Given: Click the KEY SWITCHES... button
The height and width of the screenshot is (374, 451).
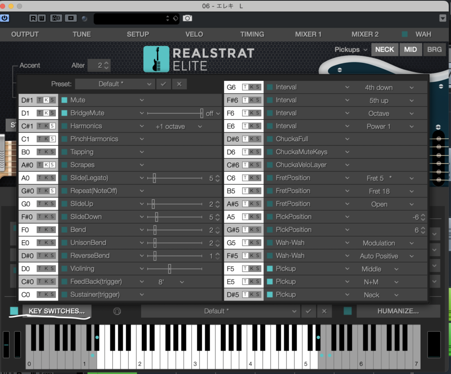Looking at the screenshot, I should pos(57,311).
